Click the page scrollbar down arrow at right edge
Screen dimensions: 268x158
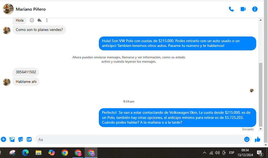coord(266,145)
